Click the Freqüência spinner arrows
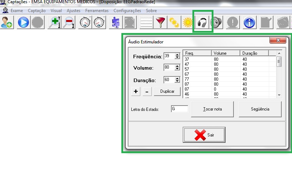The width and height of the screenshot is (292, 194). point(177,56)
